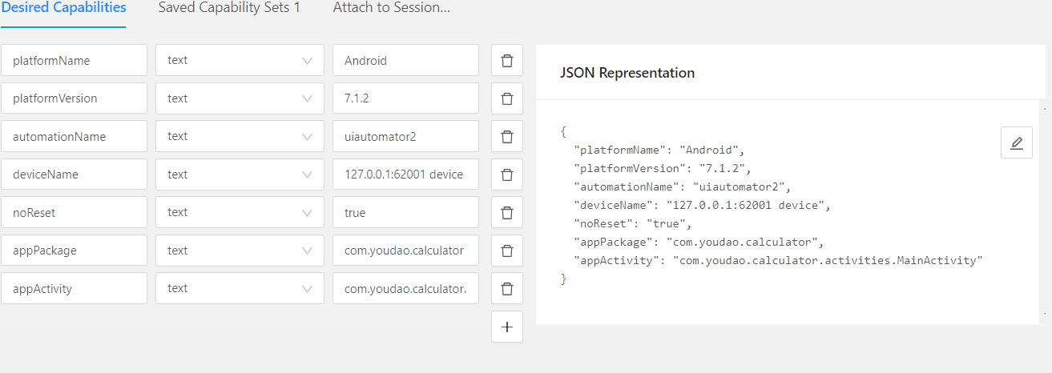Click the platformName name field
The height and width of the screenshot is (373, 1052).
tap(74, 60)
